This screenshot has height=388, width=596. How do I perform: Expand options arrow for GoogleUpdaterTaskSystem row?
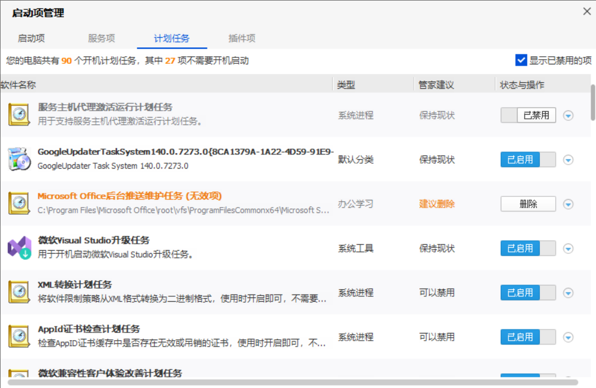coord(568,160)
